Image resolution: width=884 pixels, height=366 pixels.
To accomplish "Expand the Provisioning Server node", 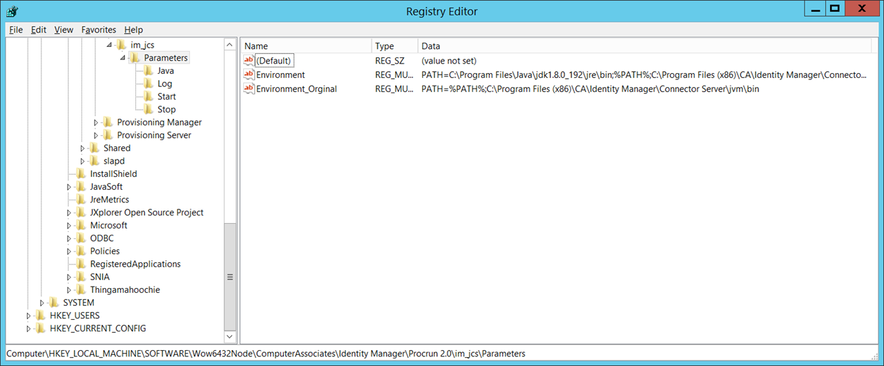I will (97, 135).
